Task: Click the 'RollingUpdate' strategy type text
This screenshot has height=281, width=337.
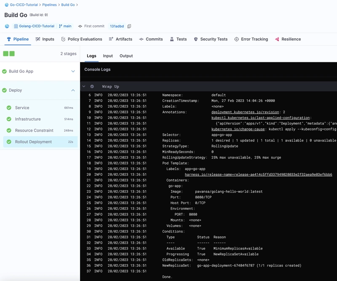Action: click(225, 146)
